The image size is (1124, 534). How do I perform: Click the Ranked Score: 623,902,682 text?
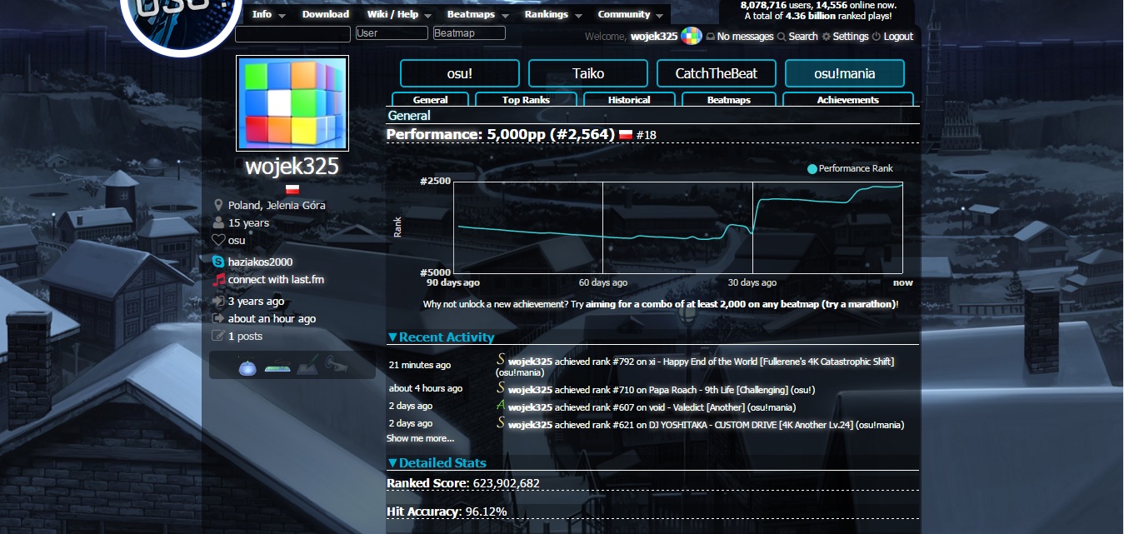tap(463, 483)
